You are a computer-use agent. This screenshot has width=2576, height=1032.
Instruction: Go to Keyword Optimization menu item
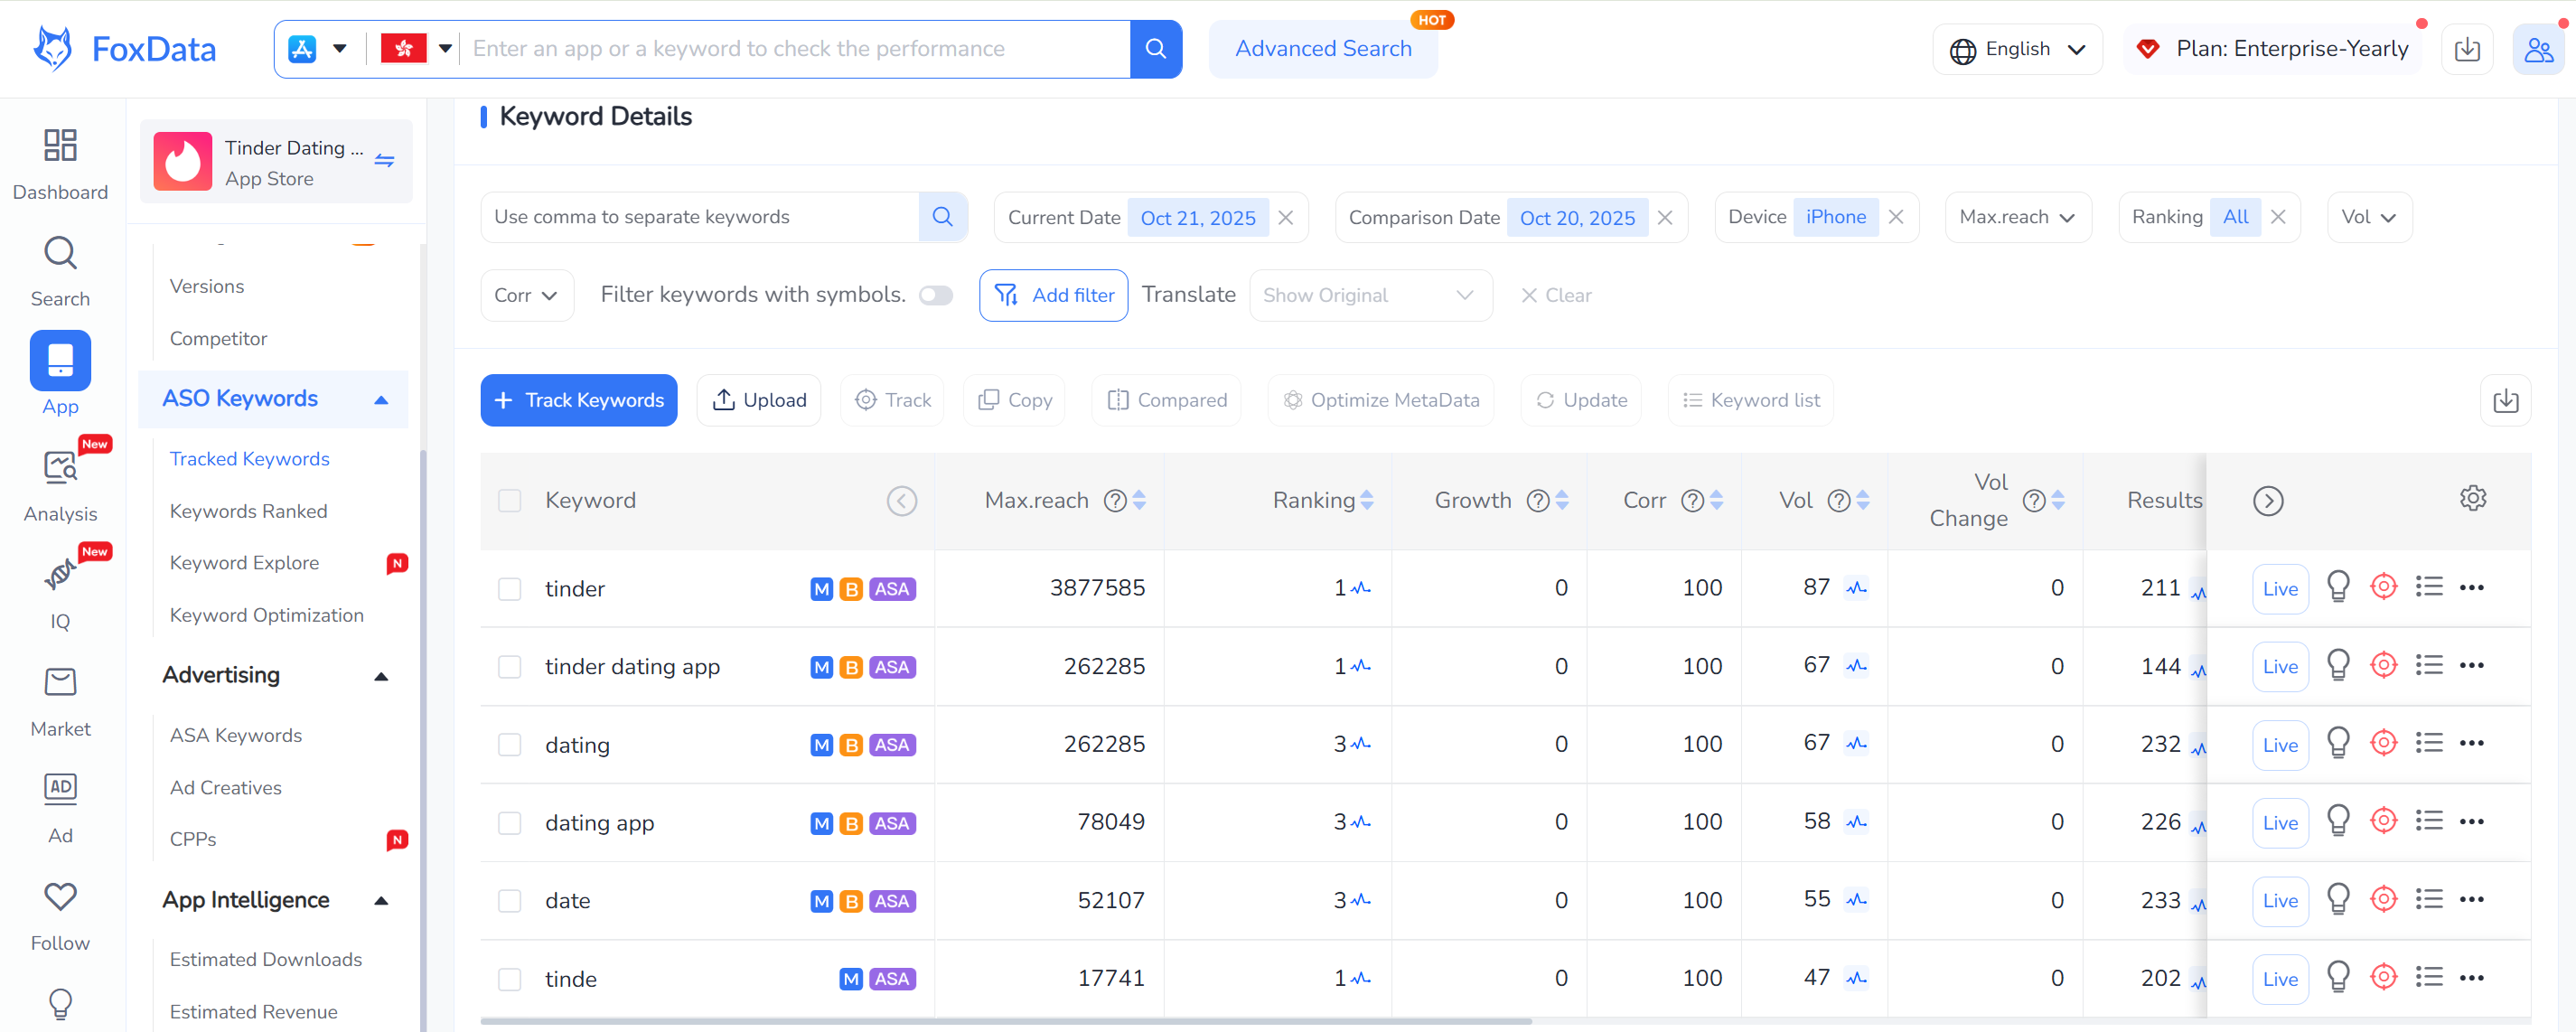click(x=266, y=615)
